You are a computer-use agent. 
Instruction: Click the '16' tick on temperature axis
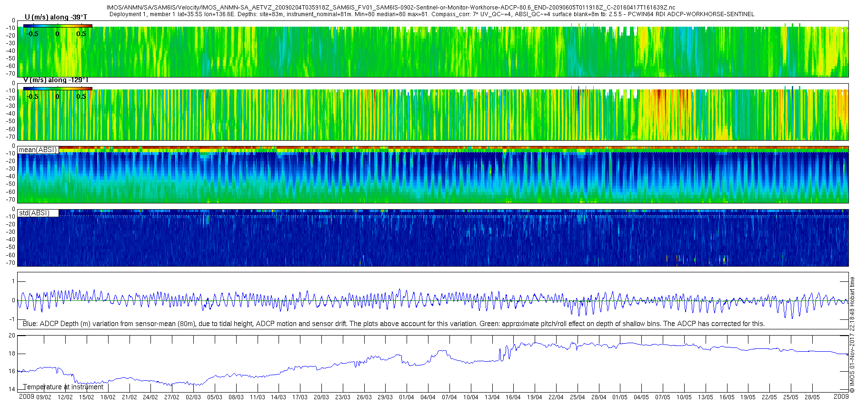(x=12, y=371)
